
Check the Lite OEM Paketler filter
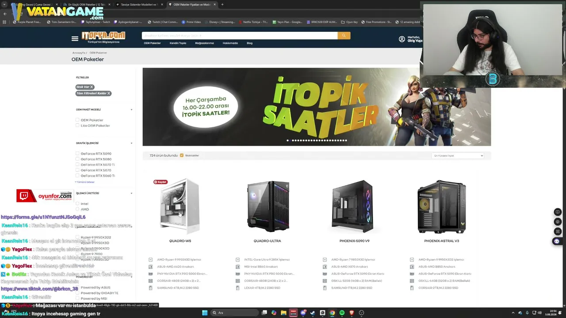click(x=77, y=125)
